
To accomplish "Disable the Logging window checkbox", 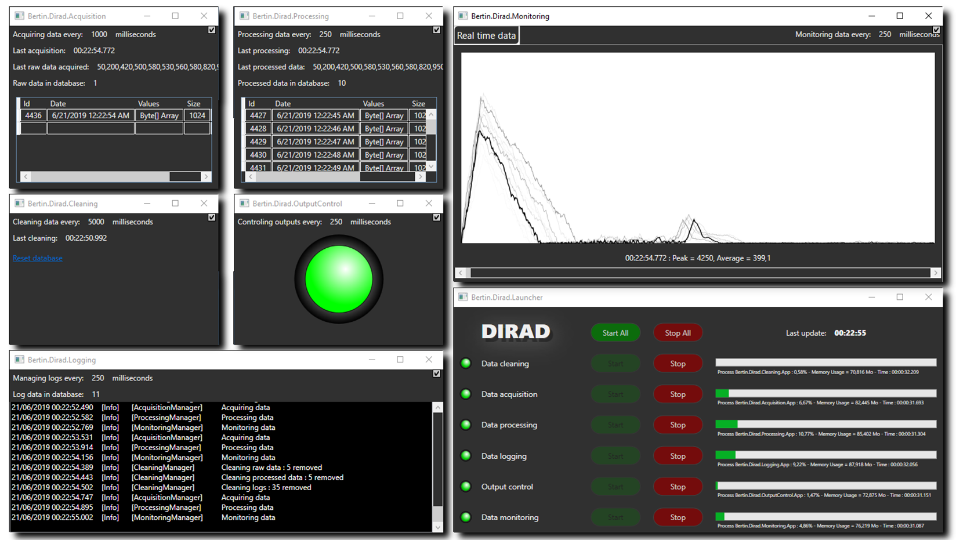I will pos(437,374).
